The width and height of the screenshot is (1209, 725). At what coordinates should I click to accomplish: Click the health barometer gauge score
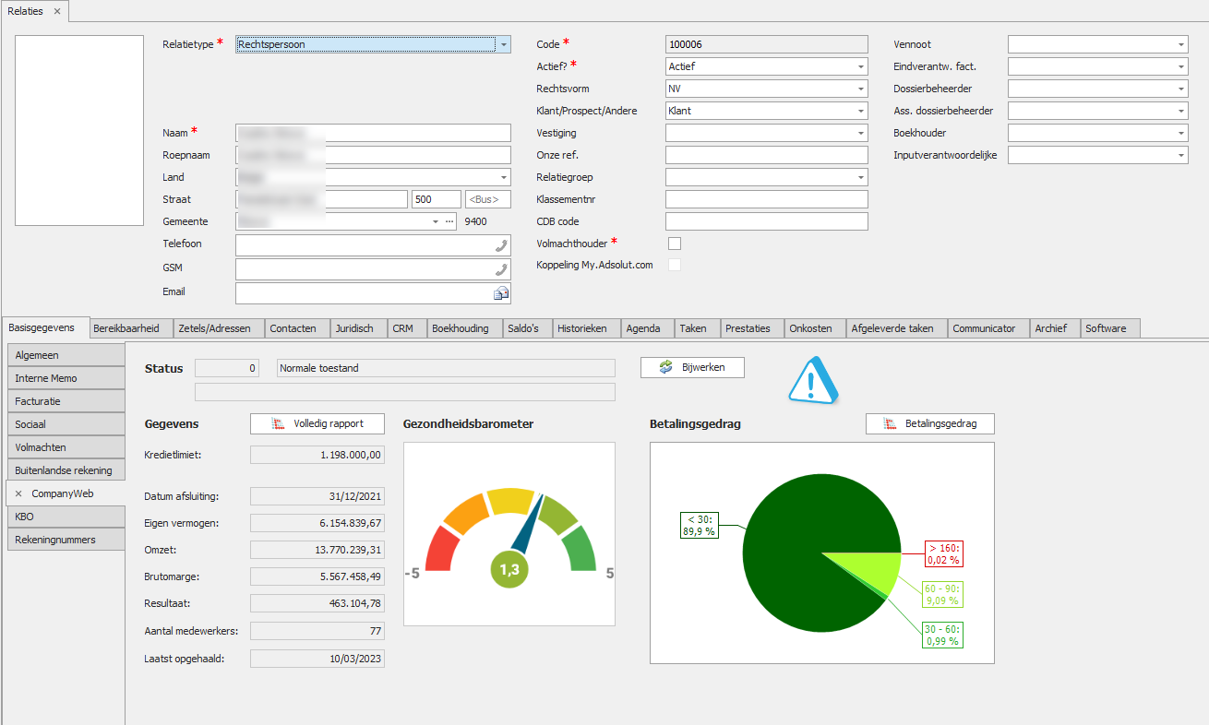(509, 570)
